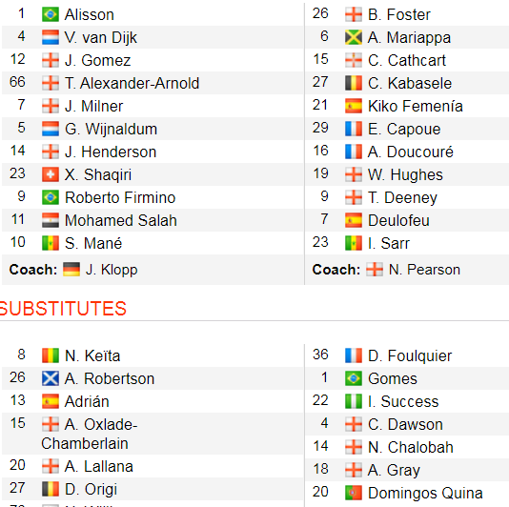The image size is (509, 507).
Task: Open V. van Dijk player link
Action: (x=101, y=38)
